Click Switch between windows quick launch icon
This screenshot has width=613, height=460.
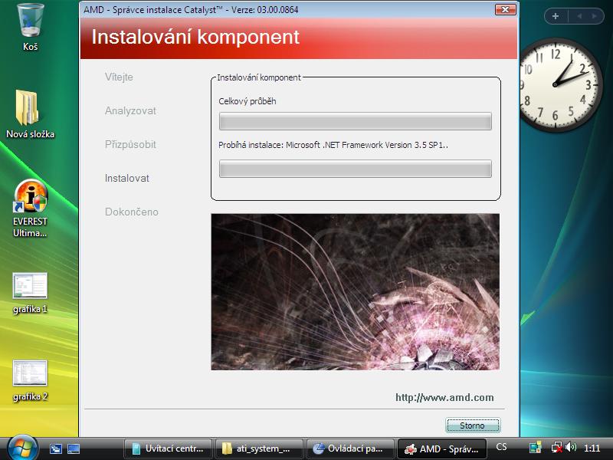pos(56,449)
